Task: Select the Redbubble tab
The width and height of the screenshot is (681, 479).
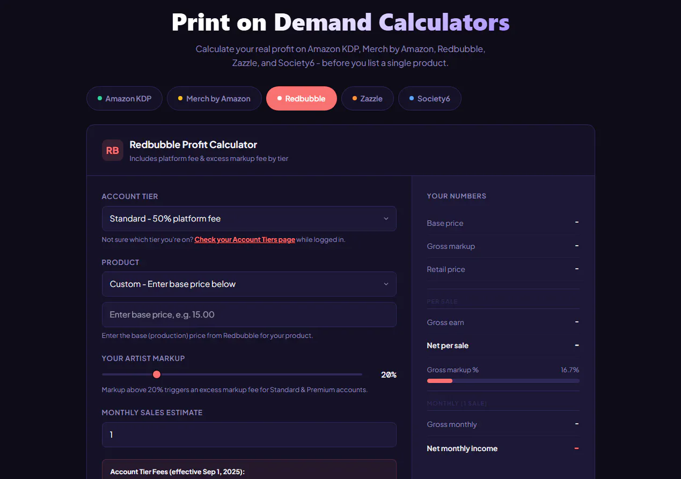Action: tap(302, 99)
